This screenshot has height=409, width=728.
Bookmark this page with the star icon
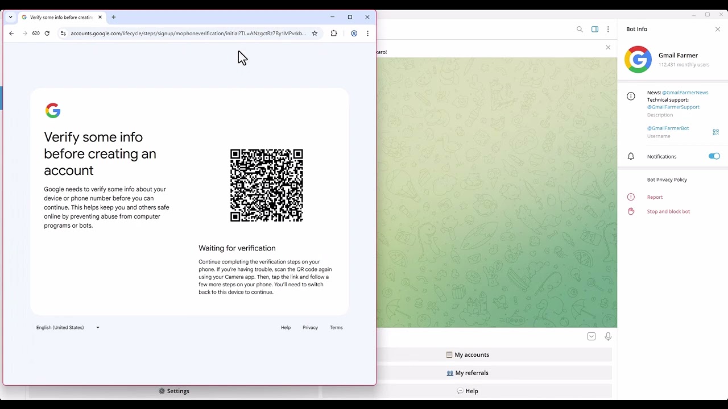pos(315,34)
